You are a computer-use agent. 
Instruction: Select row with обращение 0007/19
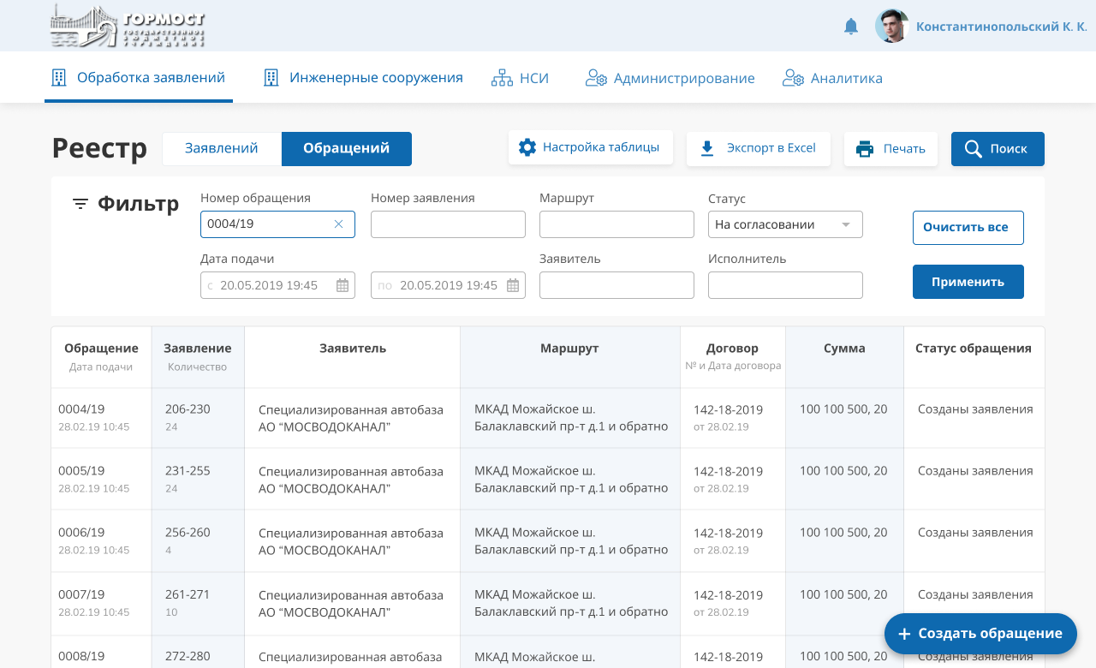pyautogui.click(x=548, y=602)
